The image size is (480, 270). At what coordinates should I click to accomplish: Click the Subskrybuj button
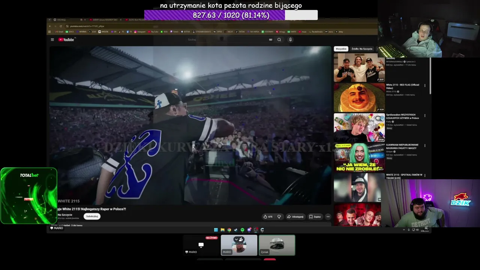point(92,216)
